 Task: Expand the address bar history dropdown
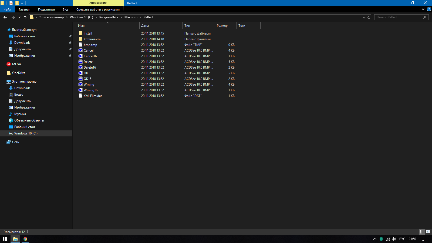tap(364, 17)
